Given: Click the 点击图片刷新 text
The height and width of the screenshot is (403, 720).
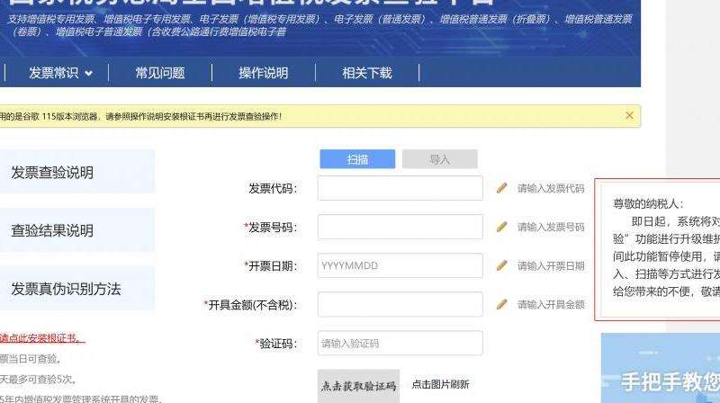Looking at the screenshot, I should 440,384.
